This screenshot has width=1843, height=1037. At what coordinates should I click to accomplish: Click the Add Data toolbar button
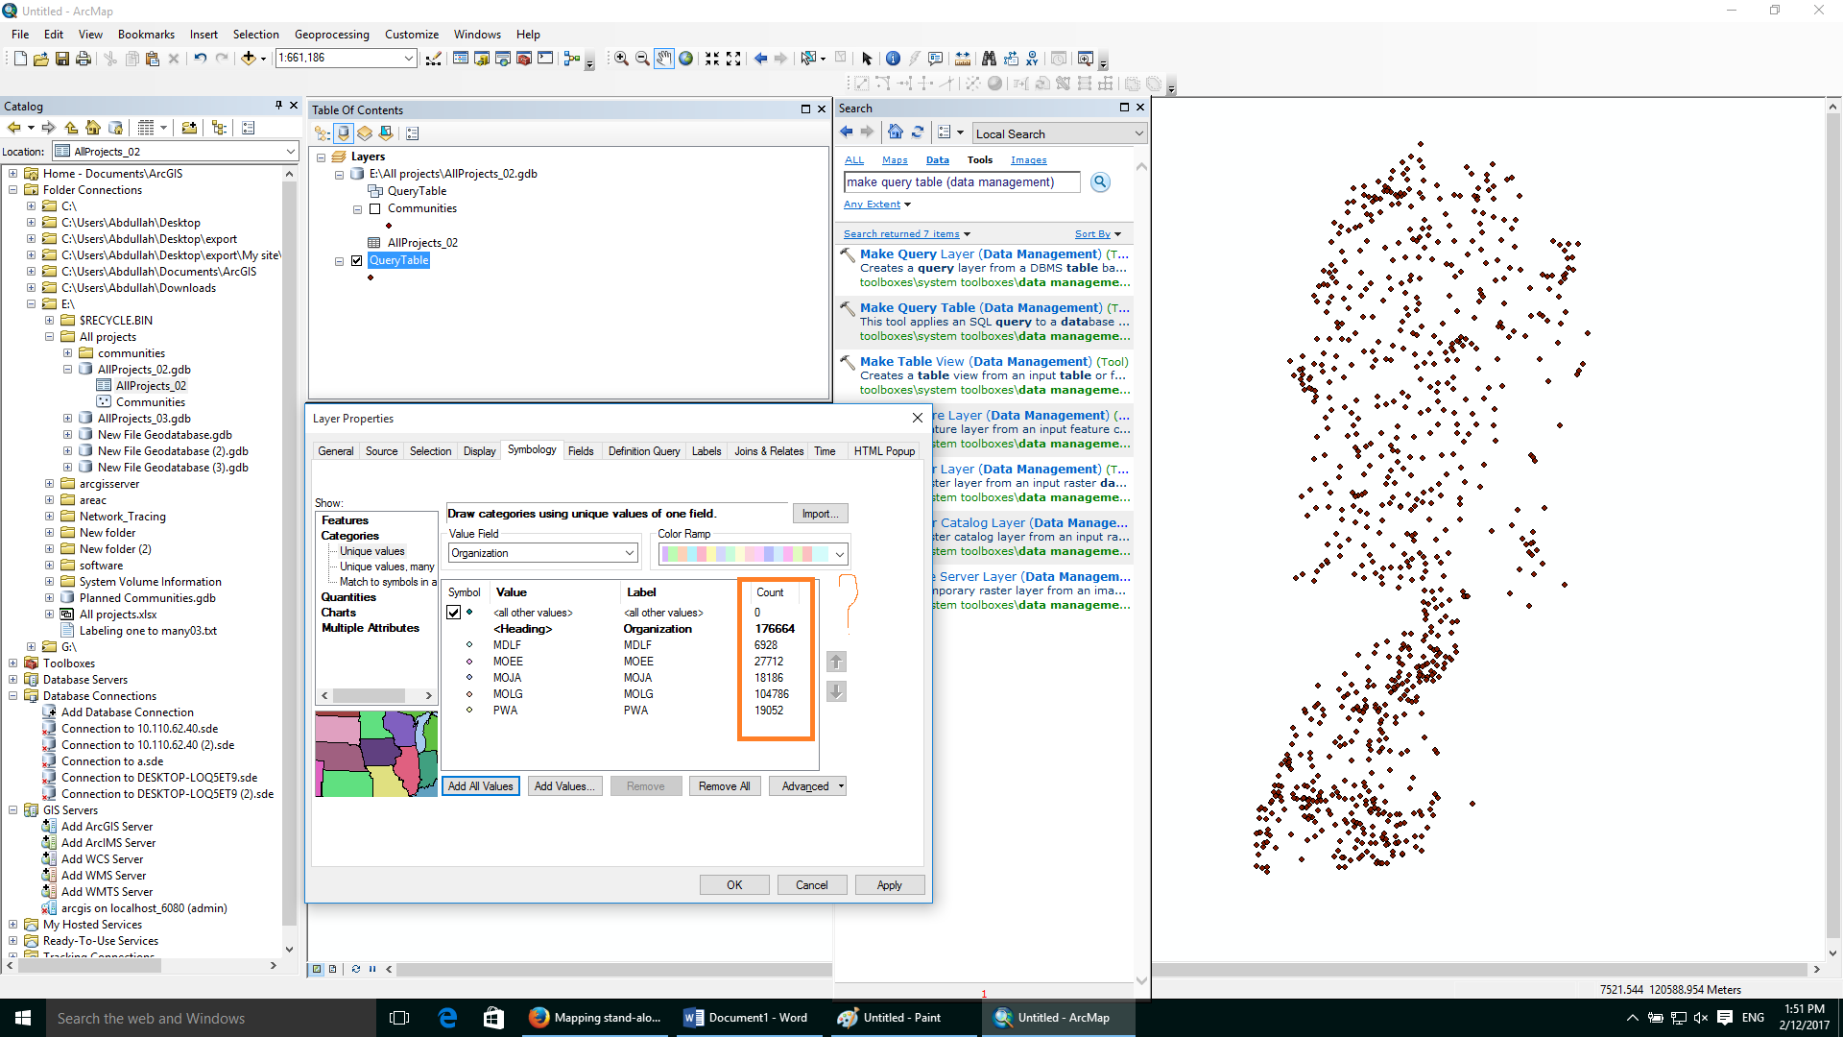[249, 59]
